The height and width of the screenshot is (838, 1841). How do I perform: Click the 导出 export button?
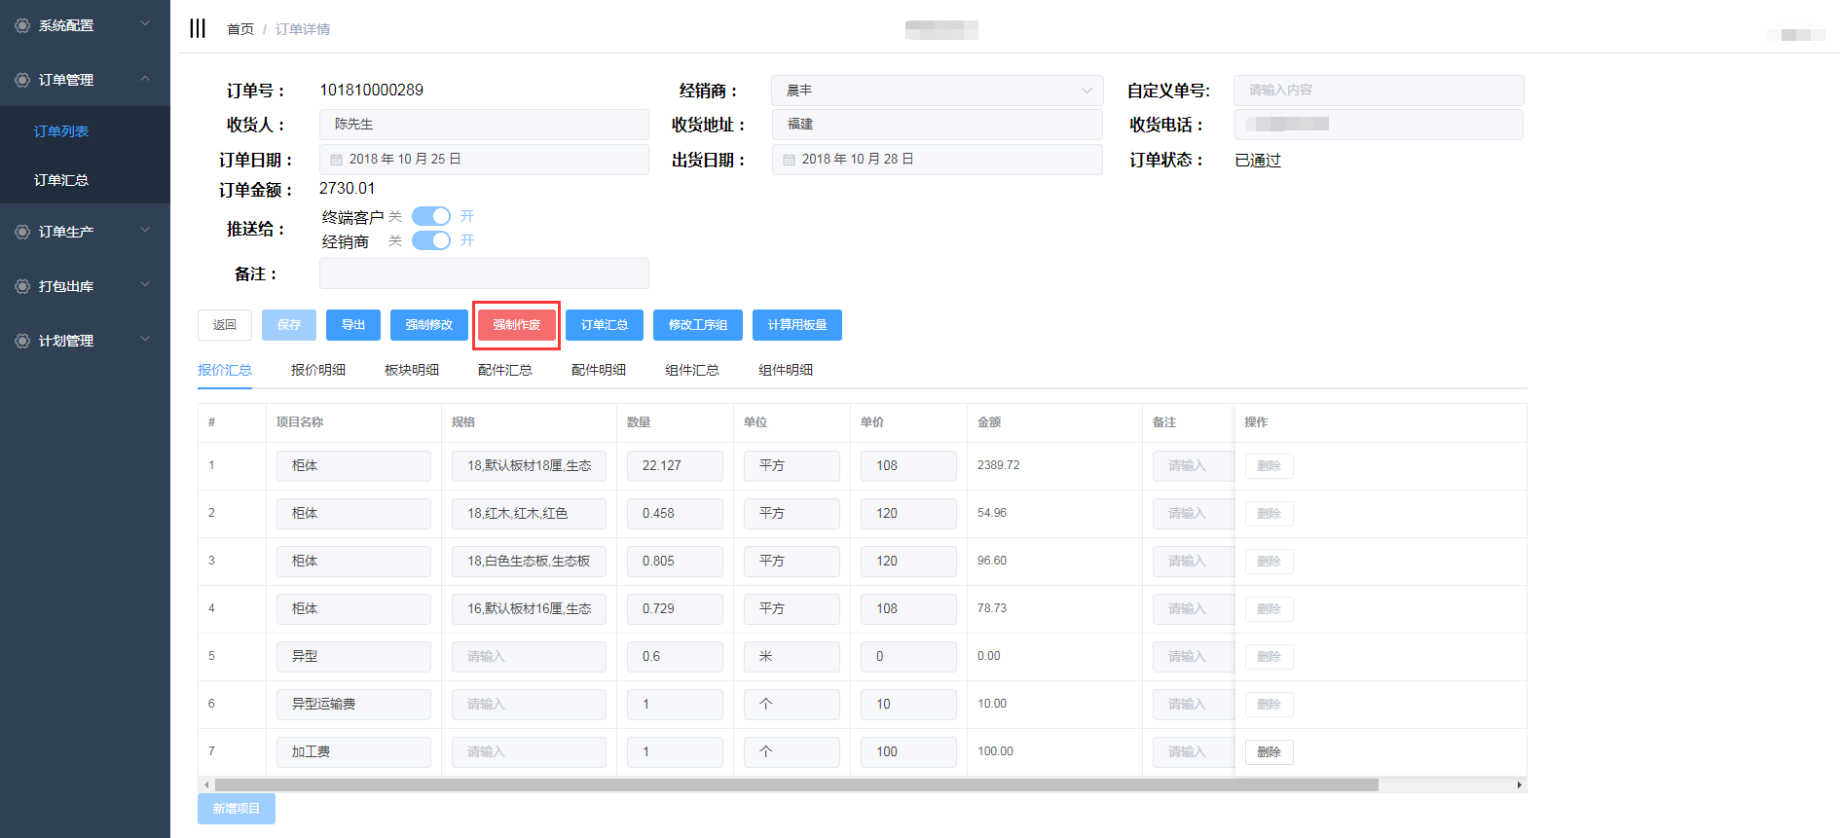pyautogui.click(x=352, y=325)
